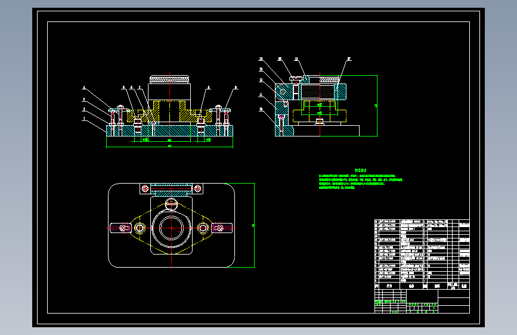Image resolution: width=517 pixels, height=335 pixels.
Task: Select the left yellow bolt circle in plan view
Action: (140, 228)
